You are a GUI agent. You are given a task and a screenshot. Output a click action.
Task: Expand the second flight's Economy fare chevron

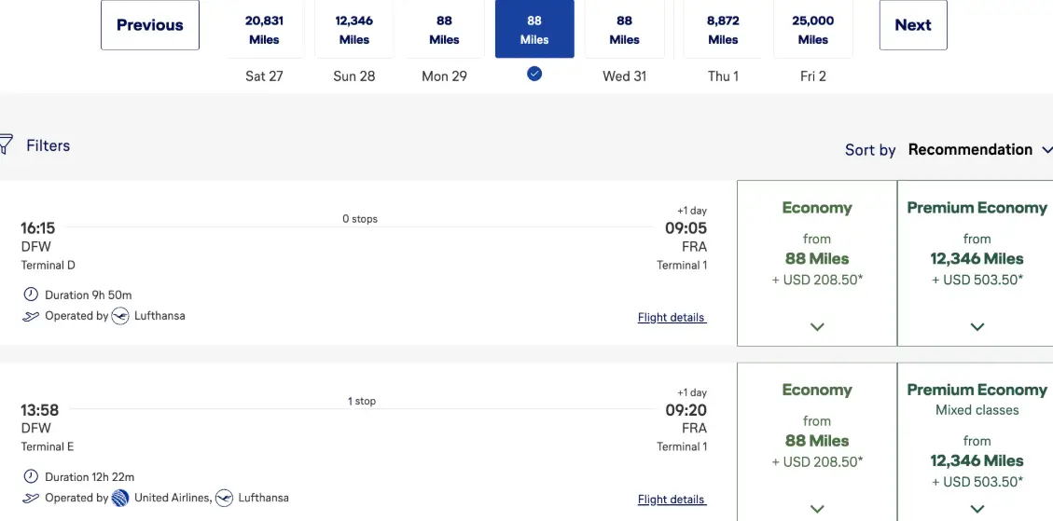tap(817, 509)
